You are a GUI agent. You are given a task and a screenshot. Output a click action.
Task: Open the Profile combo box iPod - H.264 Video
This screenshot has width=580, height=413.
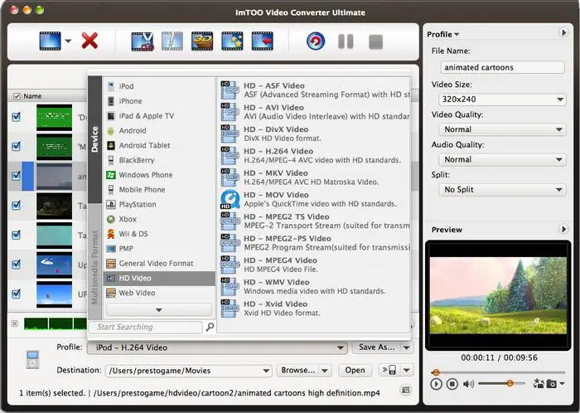click(217, 347)
